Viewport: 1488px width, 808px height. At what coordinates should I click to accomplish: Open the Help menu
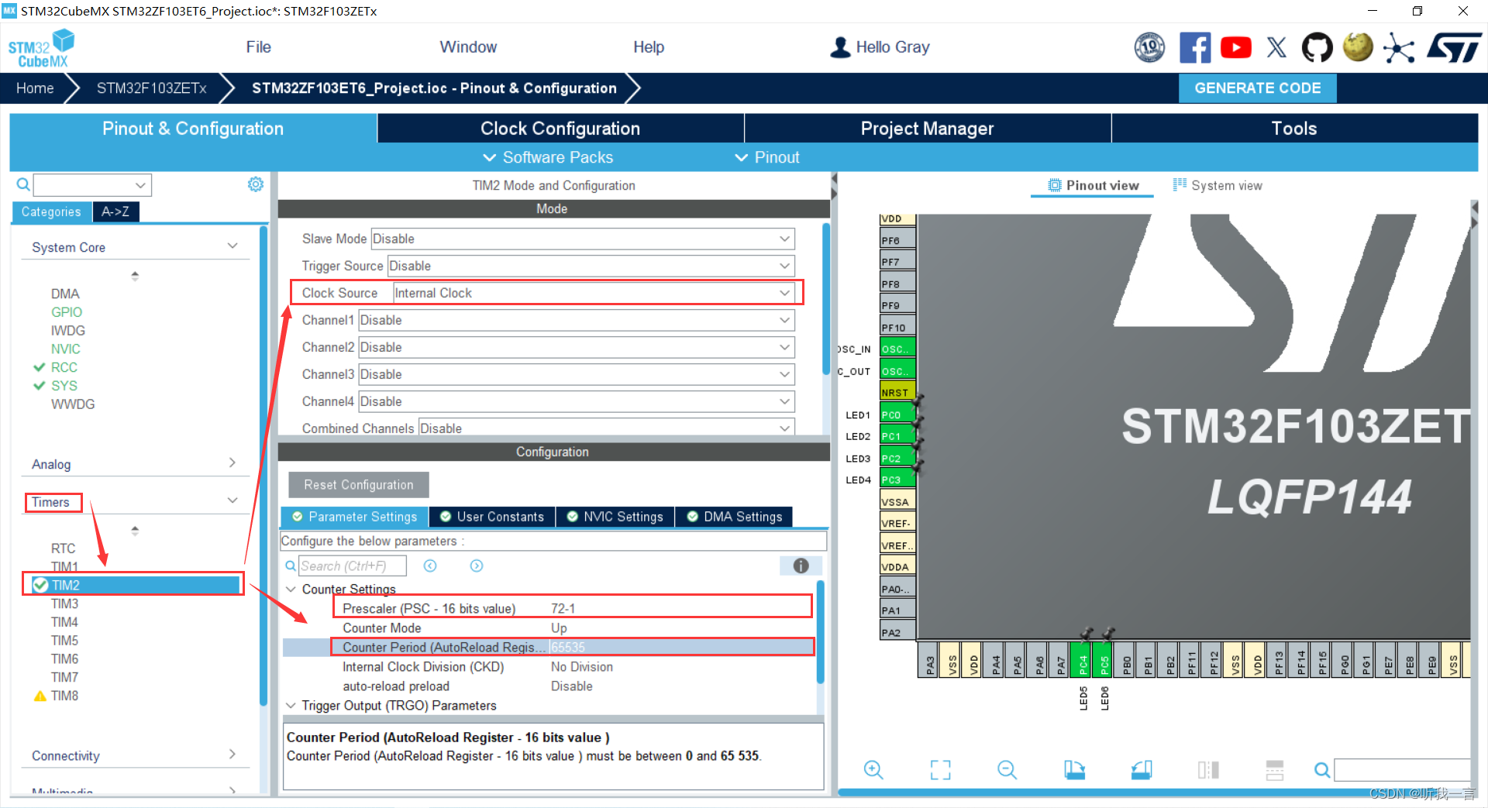click(x=649, y=47)
